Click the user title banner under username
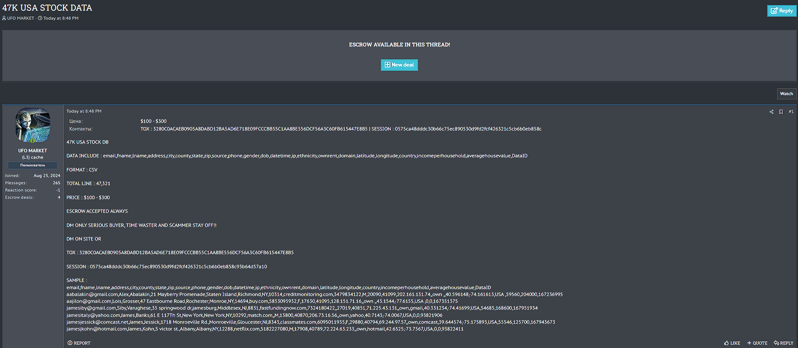Screen dimensions: 798x348 (32, 165)
